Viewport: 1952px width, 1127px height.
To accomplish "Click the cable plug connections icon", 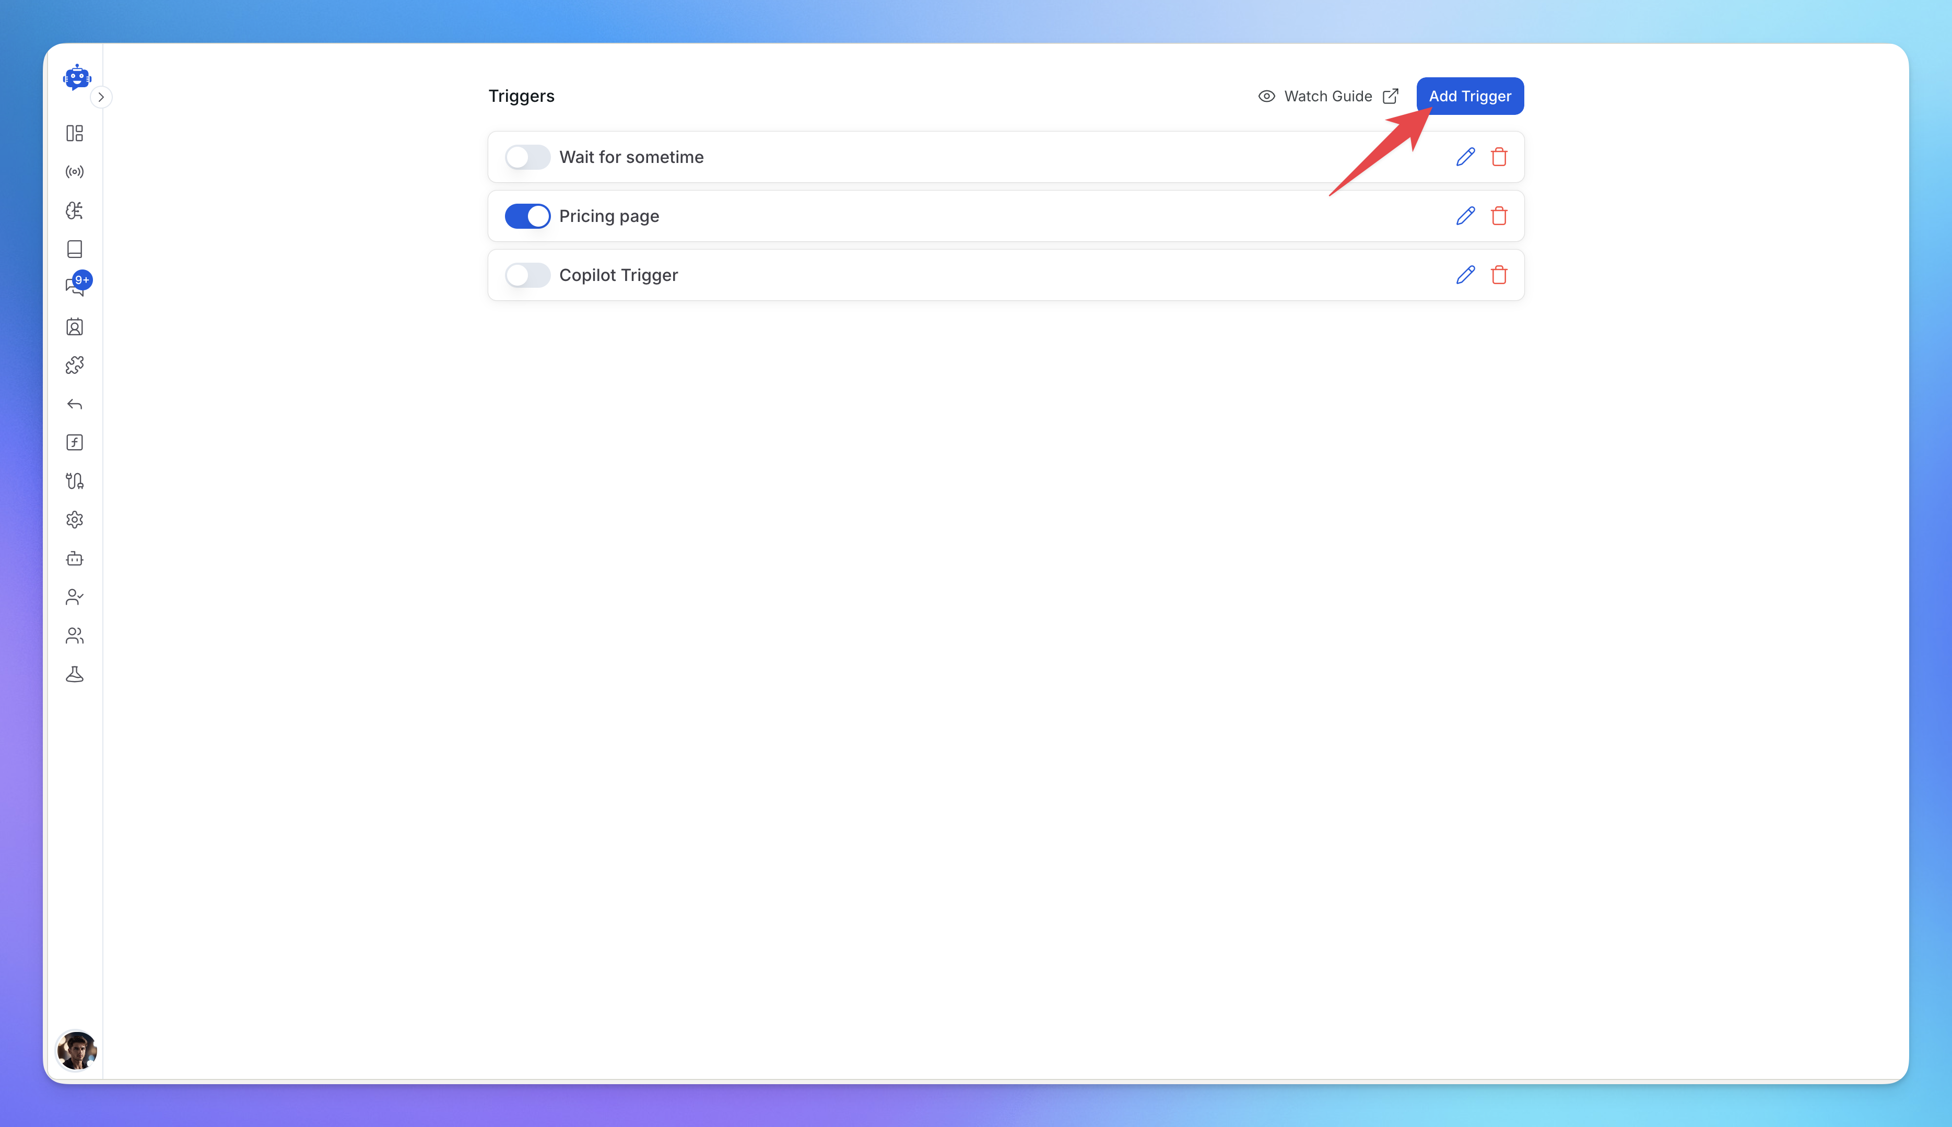I will [74, 482].
